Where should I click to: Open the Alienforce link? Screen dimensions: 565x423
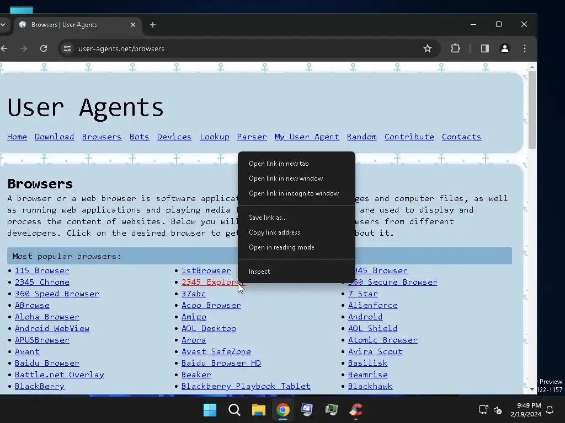(x=373, y=305)
